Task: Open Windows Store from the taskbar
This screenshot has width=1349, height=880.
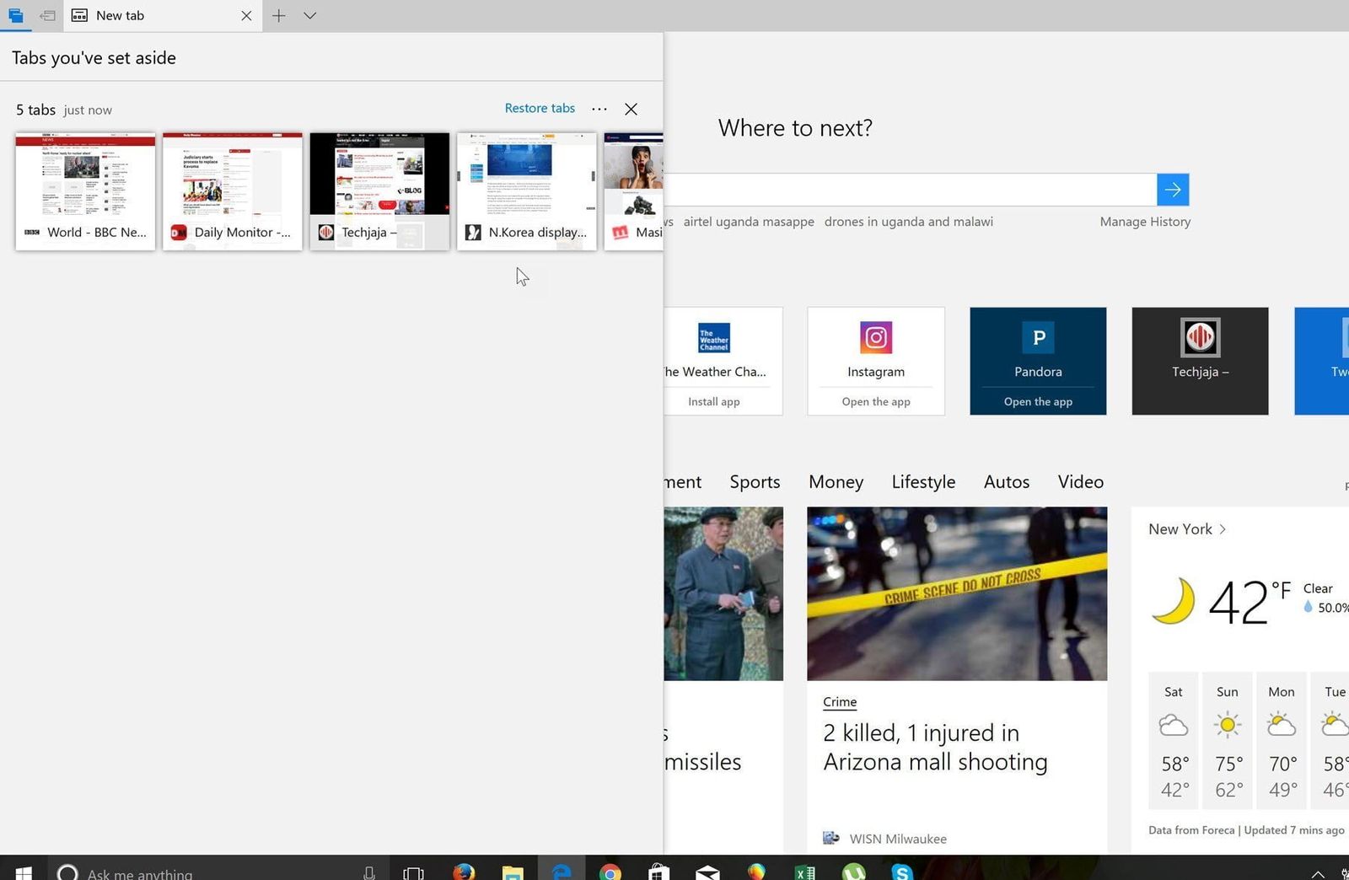Action: tap(659, 872)
